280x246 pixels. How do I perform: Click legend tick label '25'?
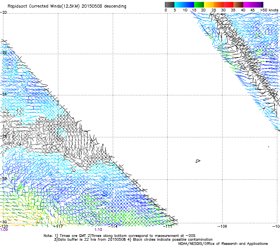coord(214,10)
